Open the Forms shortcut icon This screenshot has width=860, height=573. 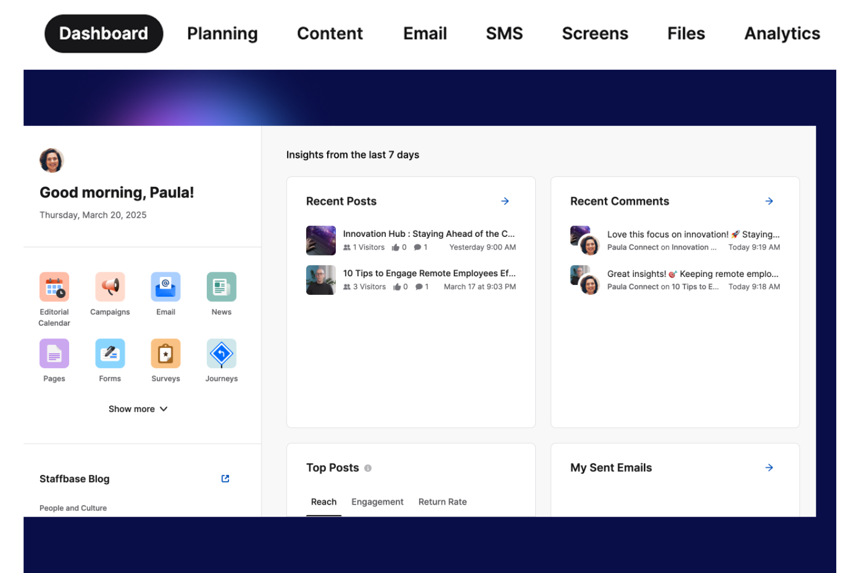click(110, 354)
